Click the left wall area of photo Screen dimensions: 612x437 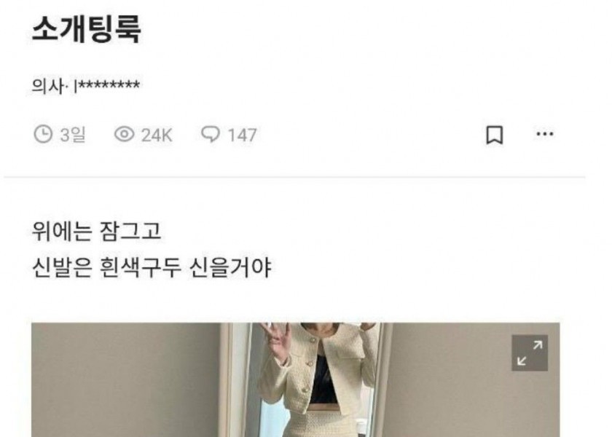[125, 379]
